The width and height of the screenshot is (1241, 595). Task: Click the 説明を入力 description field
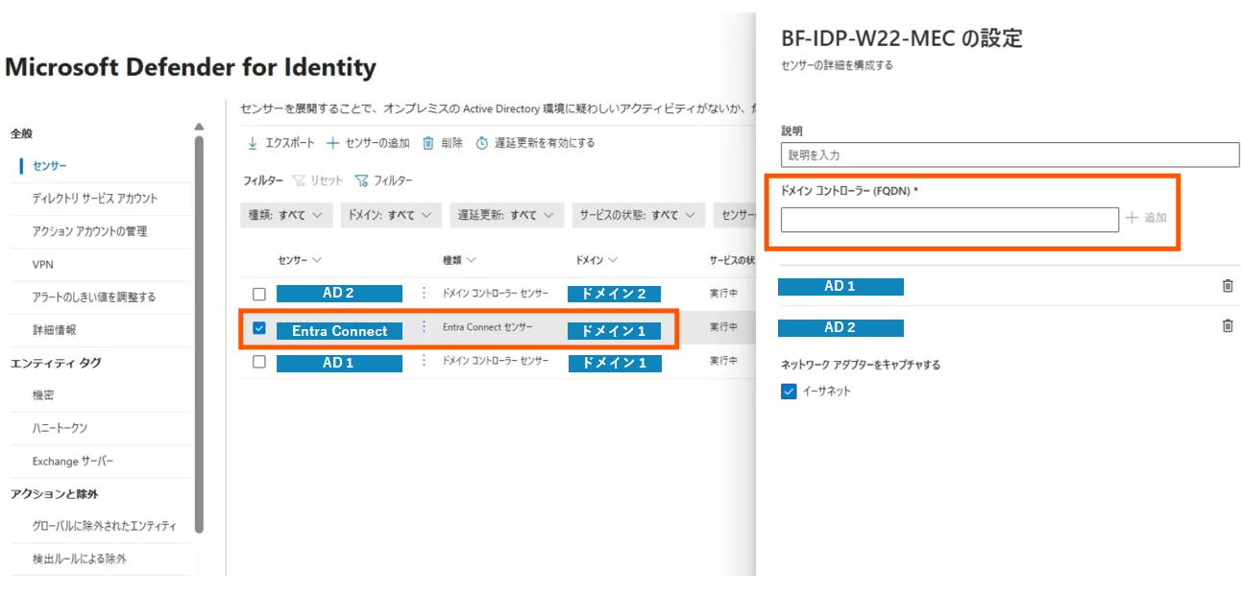click(1009, 155)
